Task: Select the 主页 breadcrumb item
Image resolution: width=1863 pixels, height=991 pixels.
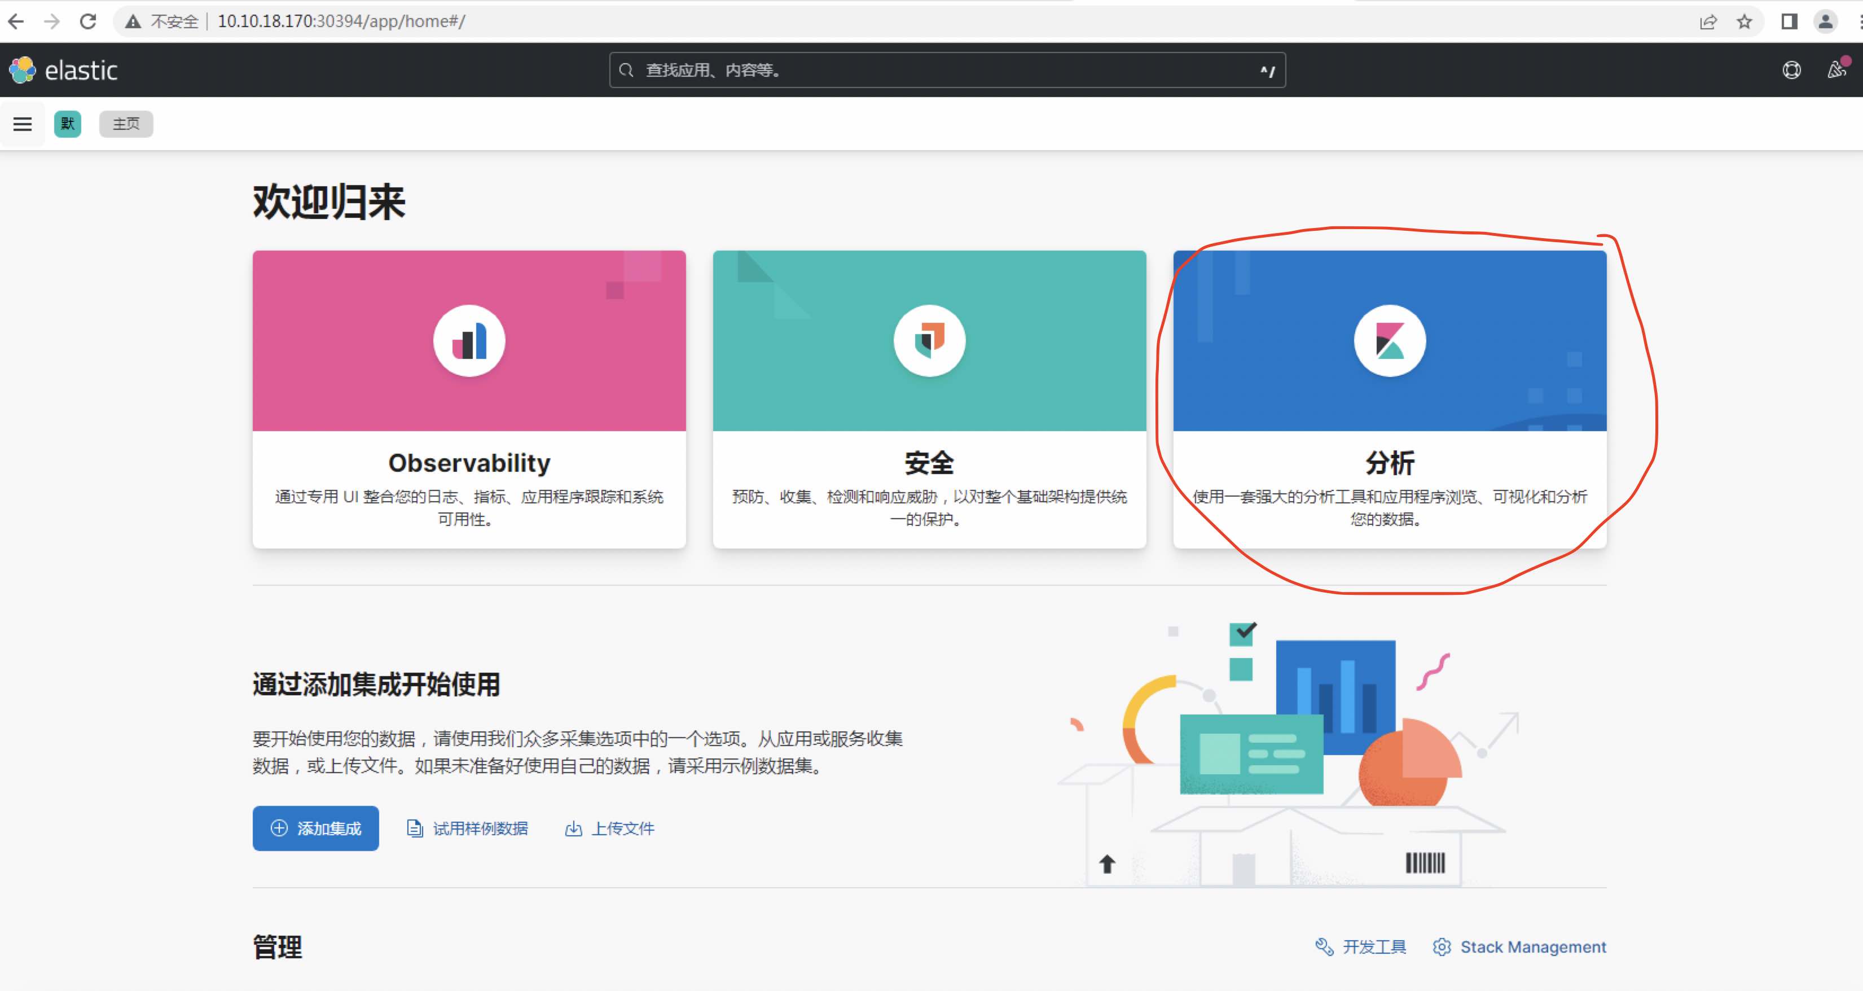Action: click(126, 124)
